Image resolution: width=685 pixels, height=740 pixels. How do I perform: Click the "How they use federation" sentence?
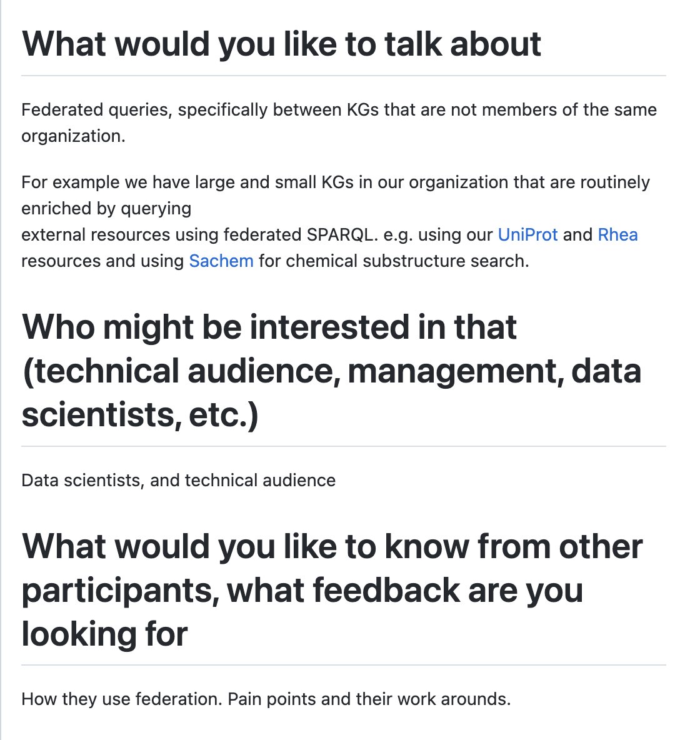122,699
